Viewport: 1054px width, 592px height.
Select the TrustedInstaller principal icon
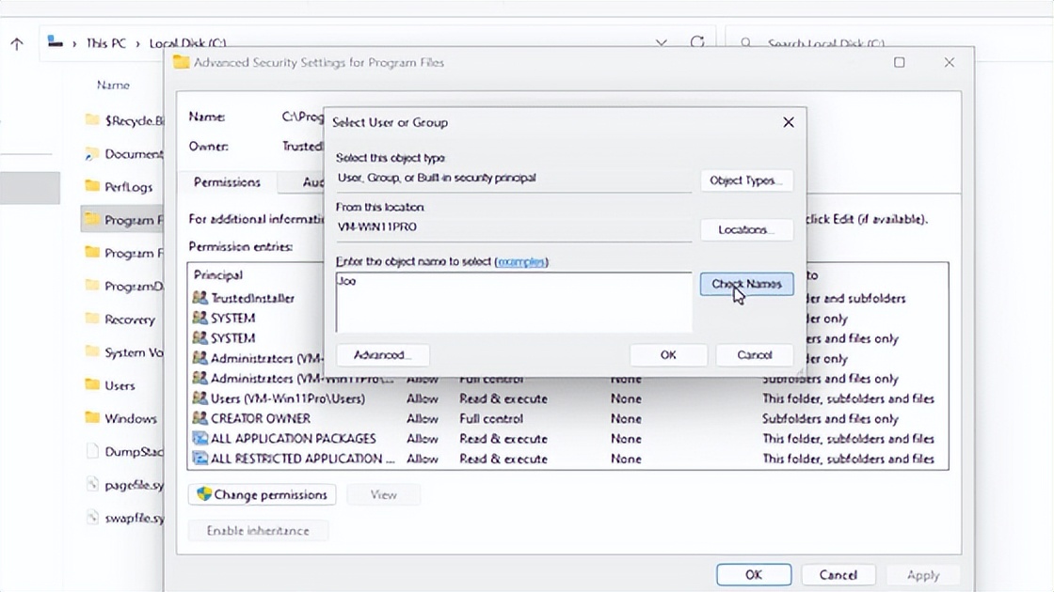[200, 298]
